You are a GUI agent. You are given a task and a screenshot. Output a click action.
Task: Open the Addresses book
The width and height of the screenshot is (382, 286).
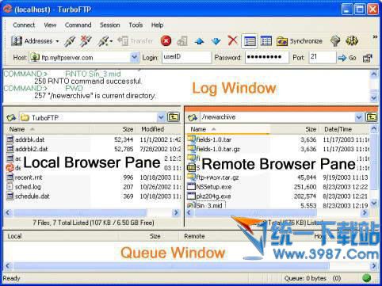[34, 41]
